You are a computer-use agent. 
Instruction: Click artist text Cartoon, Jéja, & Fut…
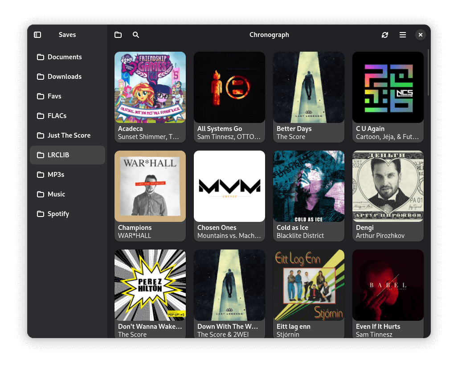coord(388,137)
